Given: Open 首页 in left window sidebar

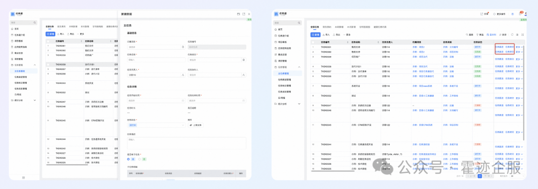Looking at the screenshot, I should coord(17,29).
